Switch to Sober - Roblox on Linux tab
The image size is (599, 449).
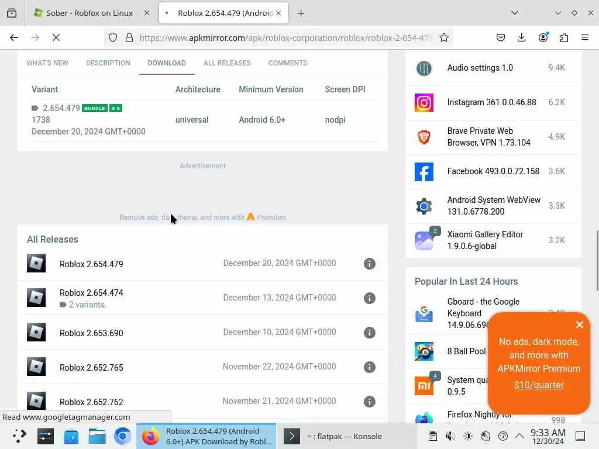pos(89,13)
